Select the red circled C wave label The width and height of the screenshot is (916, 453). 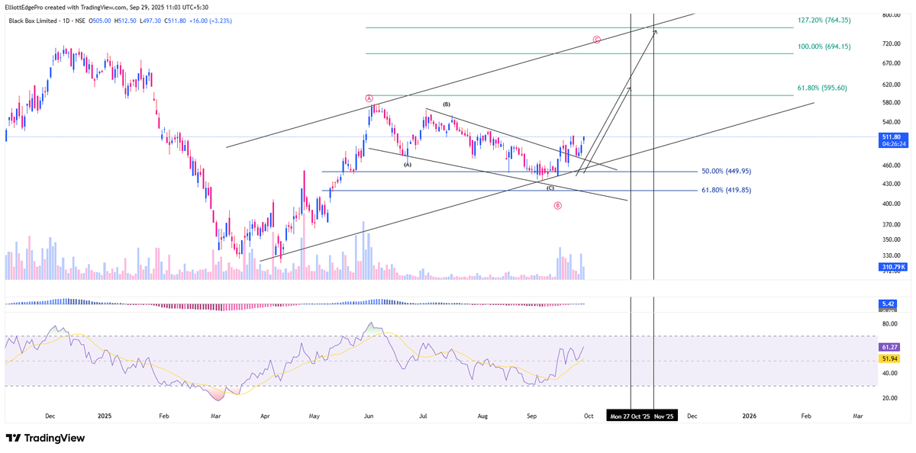coord(597,40)
